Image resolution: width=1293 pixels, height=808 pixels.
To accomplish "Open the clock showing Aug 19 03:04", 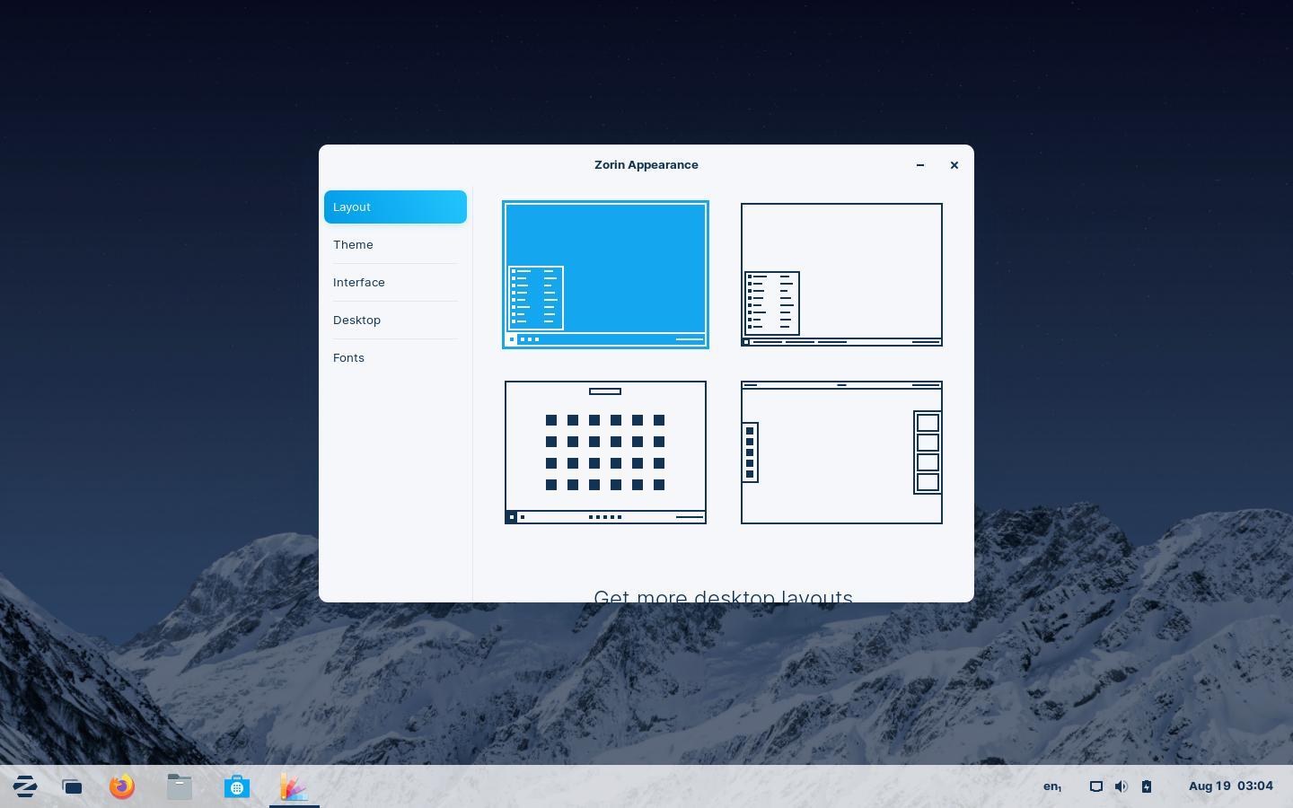I will click(1230, 786).
